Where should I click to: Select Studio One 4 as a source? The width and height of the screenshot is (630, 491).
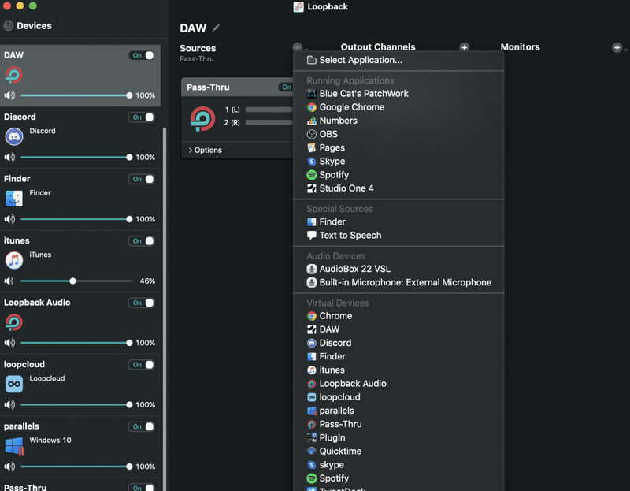pyautogui.click(x=398, y=188)
